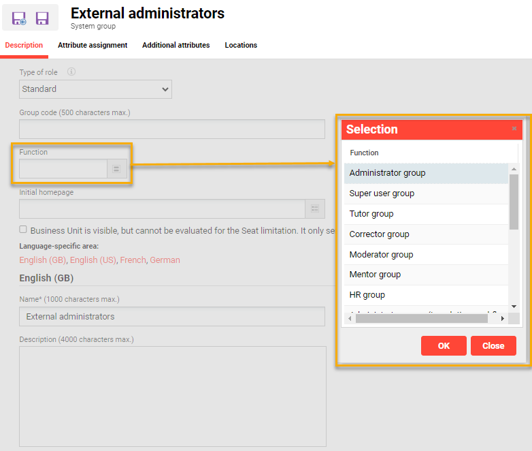
Task: Select the French language link
Action: pyautogui.click(x=132, y=260)
